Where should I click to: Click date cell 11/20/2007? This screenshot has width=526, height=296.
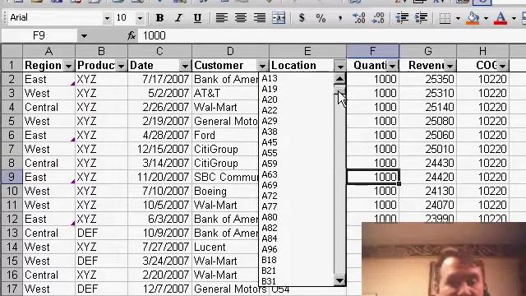pyautogui.click(x=159, y=177)
